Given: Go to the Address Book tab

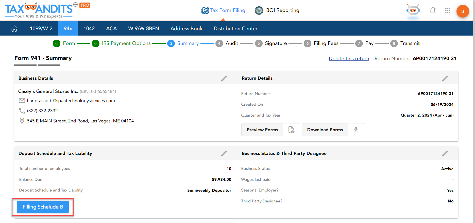Looking at the screenshot, I should tap(186, 29).
